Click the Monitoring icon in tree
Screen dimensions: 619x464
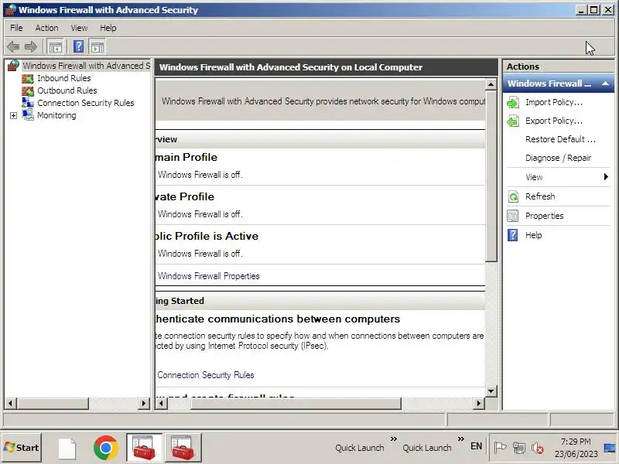[28, 115]
